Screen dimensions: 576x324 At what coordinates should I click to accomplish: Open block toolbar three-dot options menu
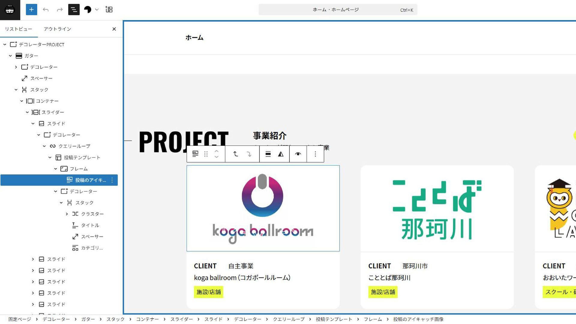tap(315, 154)
